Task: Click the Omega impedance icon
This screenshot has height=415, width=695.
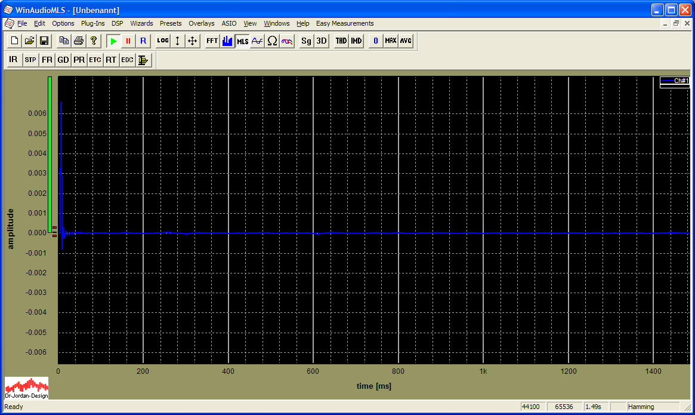Action: [x=272, y=41]
